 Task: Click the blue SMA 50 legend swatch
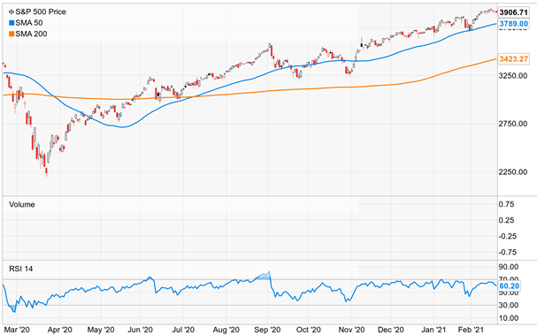tap(12, 23)
